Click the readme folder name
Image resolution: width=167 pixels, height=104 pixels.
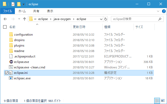[19, 51]
